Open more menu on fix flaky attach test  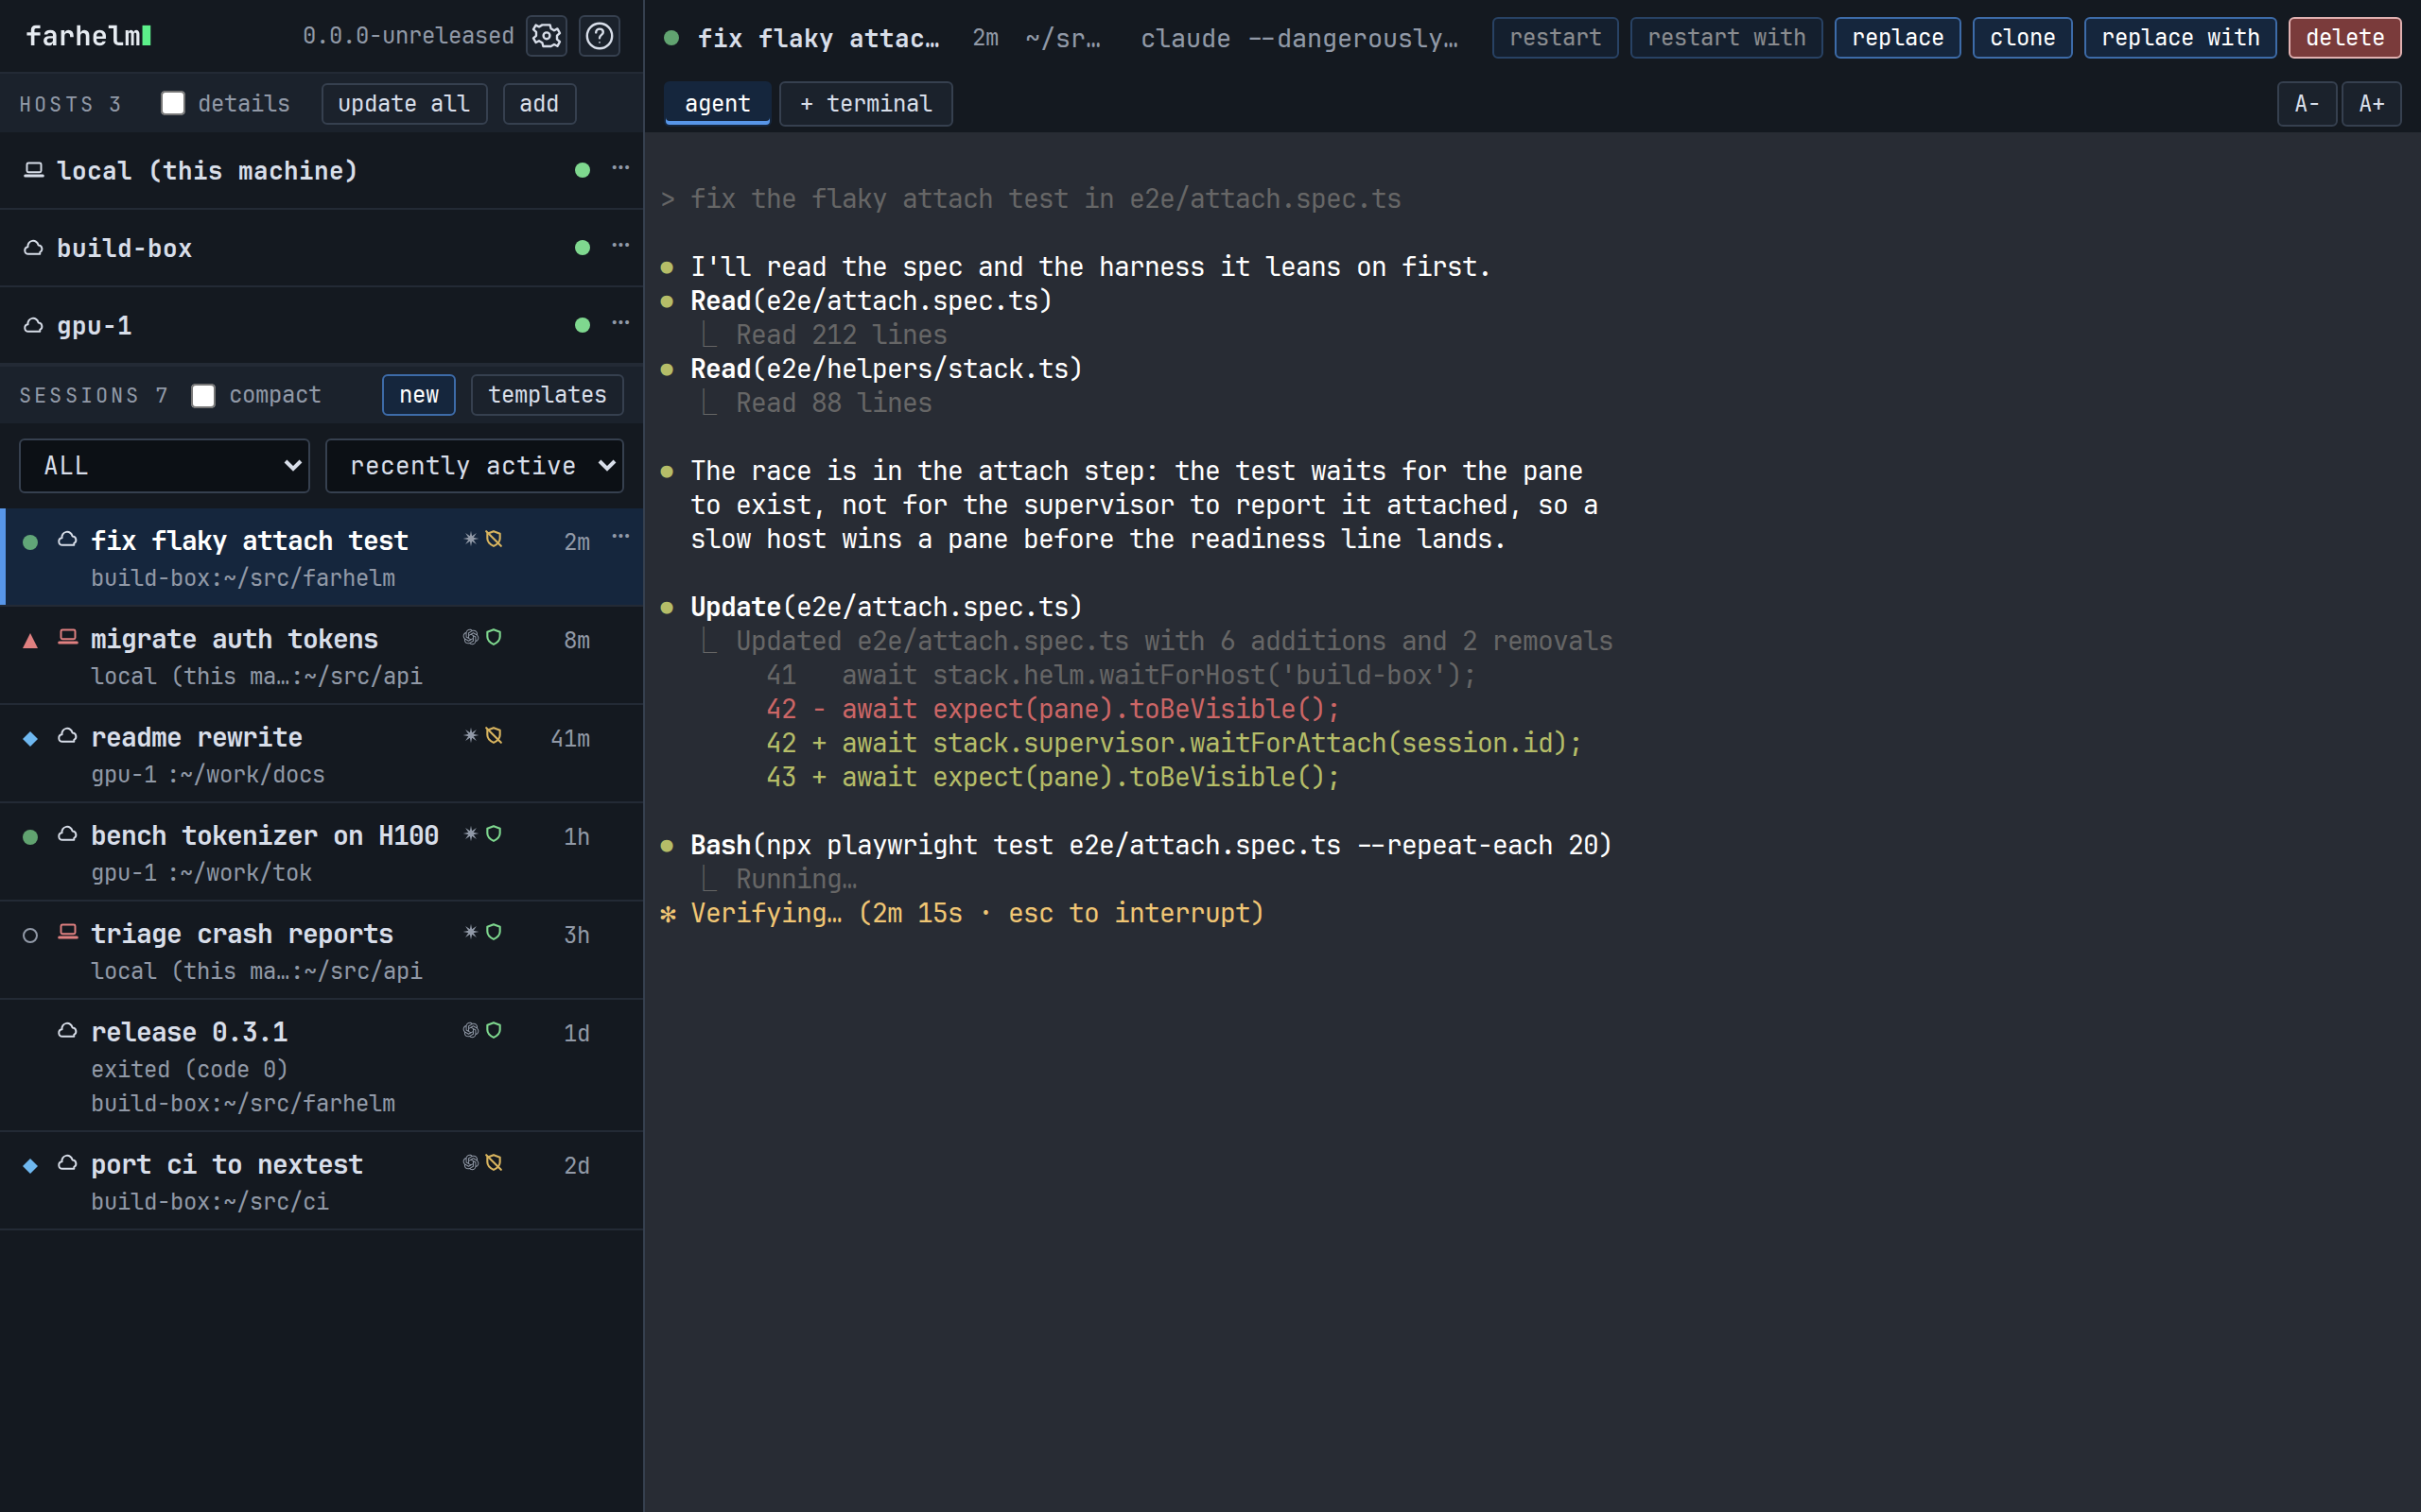coord(620,537)
